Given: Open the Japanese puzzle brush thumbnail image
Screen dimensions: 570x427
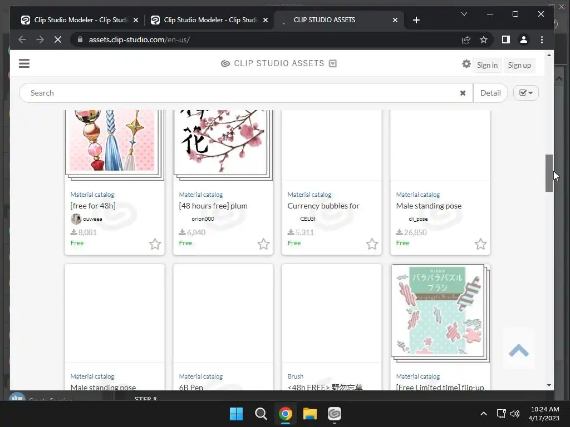Looking at the screenshot, I should [x=440, y=313].
